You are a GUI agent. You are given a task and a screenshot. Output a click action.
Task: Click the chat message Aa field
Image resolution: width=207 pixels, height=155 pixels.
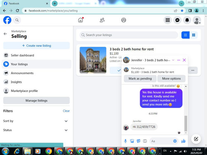coord(161,141)
